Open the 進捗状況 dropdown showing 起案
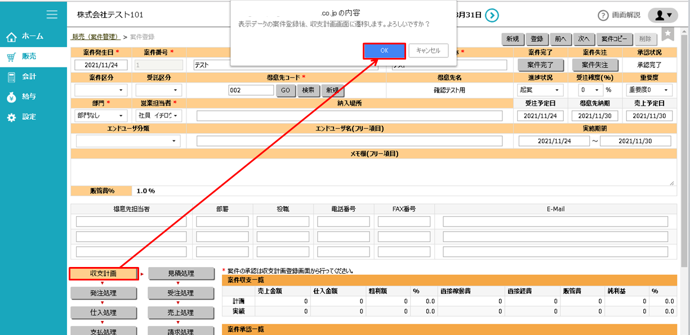 tap(540, 90)
